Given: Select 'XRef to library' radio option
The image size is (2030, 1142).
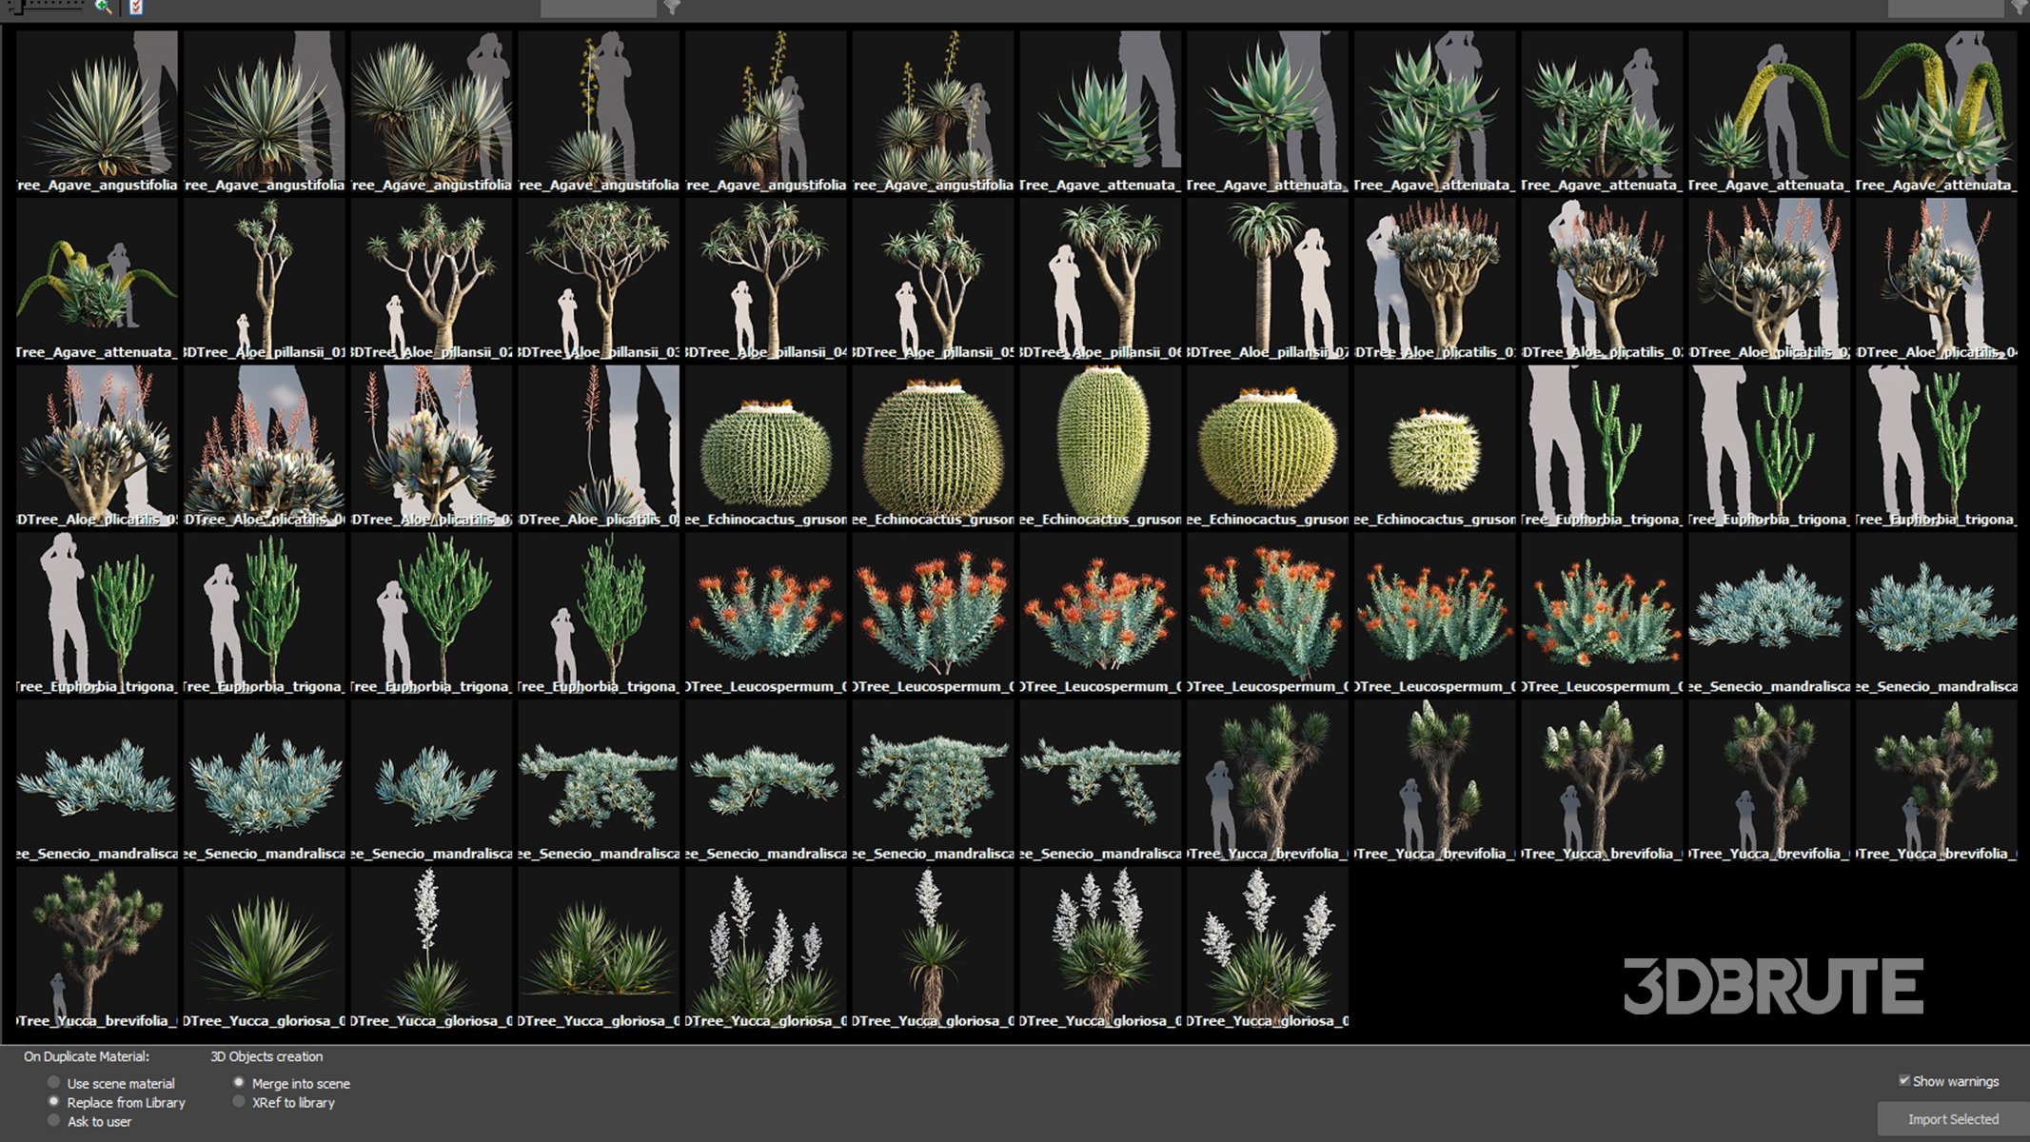Looking at the screenshot, I should click(239, 1101).
